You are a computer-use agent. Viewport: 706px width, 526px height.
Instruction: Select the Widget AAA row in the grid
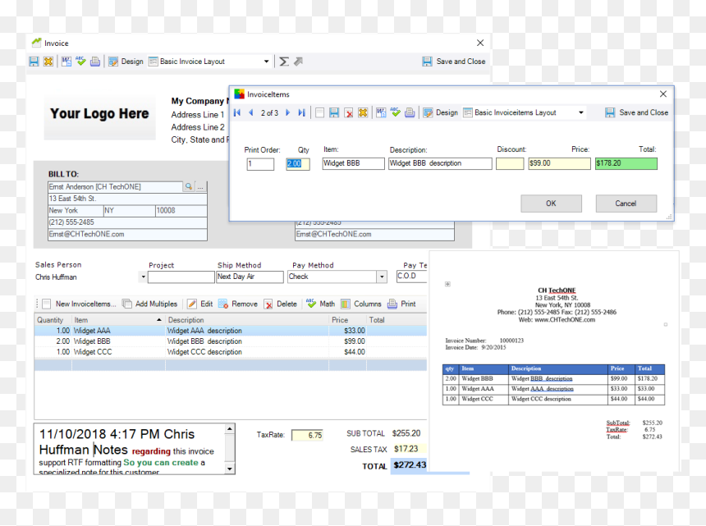(x=231, y=331)
